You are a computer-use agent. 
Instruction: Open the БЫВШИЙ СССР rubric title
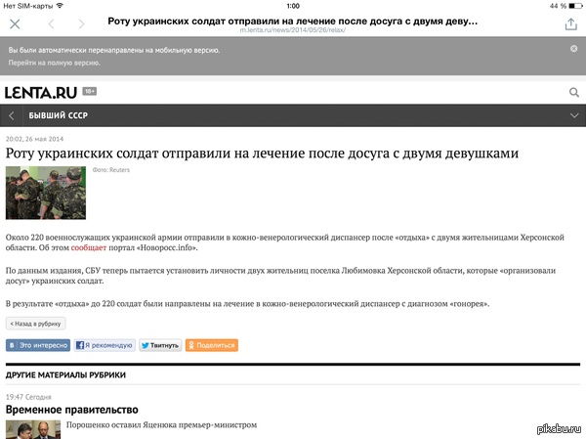pyautogui.click(x=59, y=115)
